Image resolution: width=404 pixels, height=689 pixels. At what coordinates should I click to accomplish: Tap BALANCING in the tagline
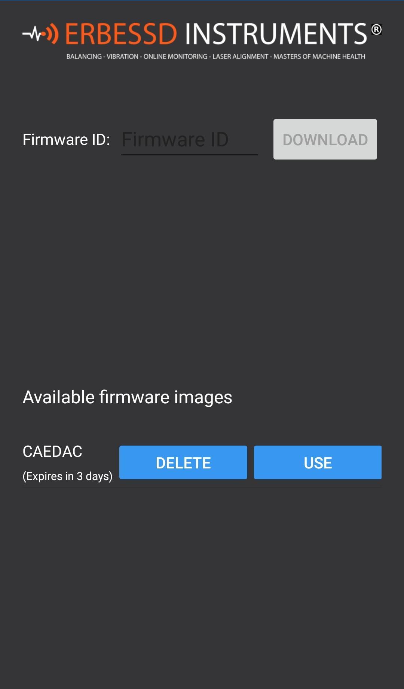84,57
